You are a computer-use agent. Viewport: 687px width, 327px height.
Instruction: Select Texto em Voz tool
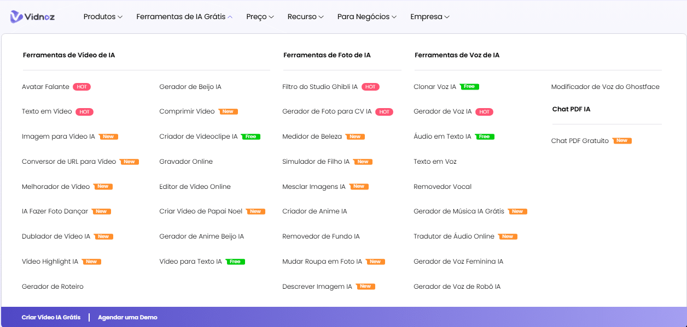pyautogui.click(x=435, y=162)
